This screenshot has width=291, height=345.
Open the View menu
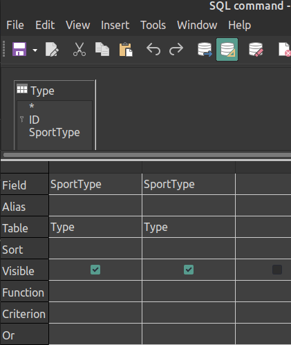click(x=78, y=25)
